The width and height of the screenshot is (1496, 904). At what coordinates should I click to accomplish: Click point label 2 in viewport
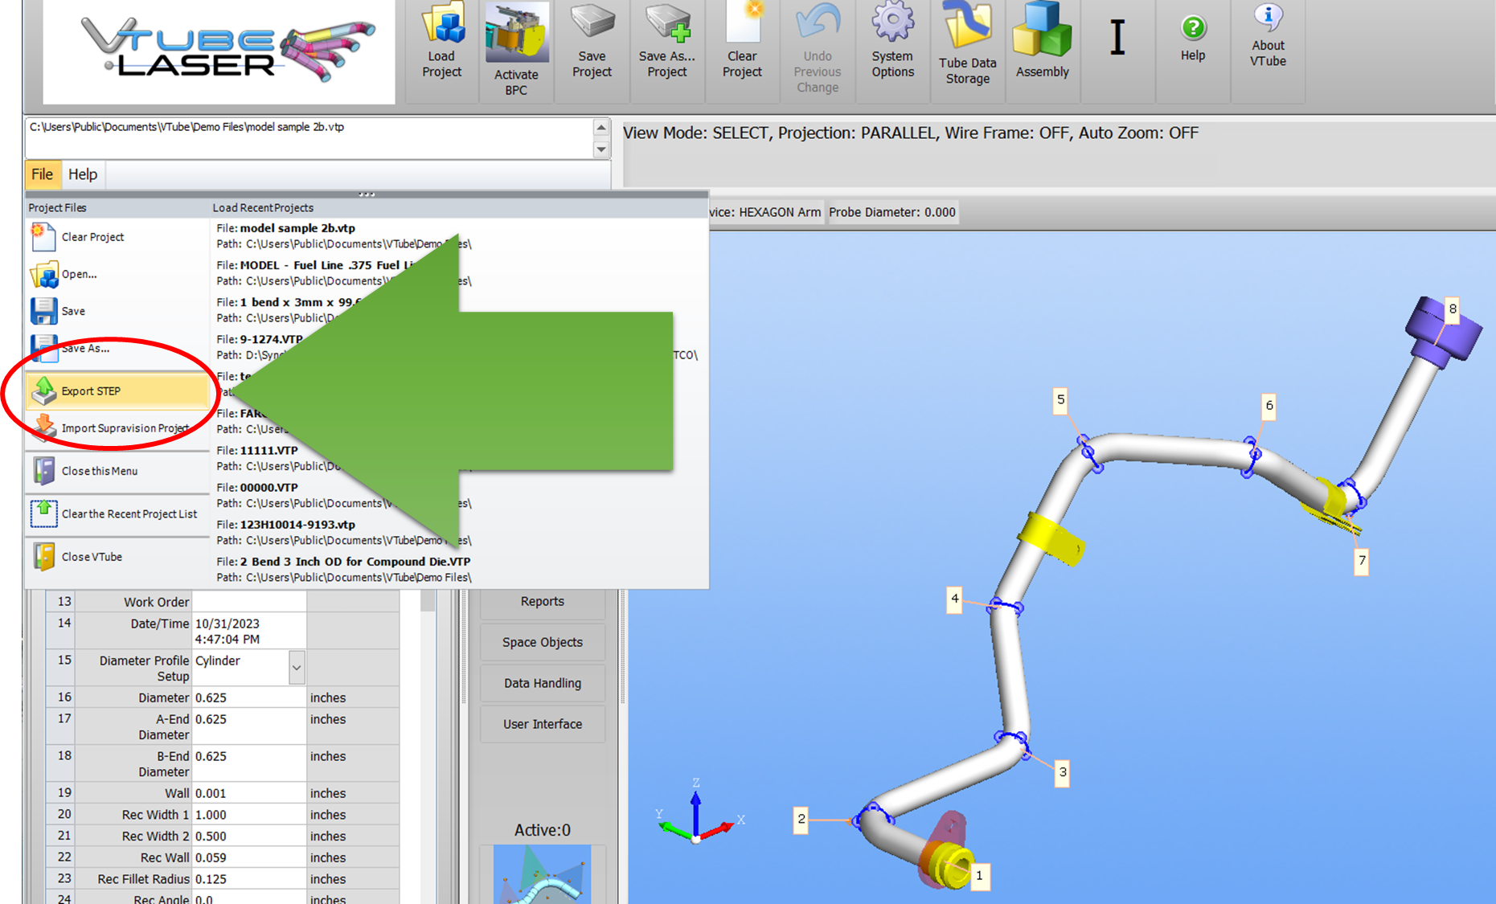click(x=801, y=819)
